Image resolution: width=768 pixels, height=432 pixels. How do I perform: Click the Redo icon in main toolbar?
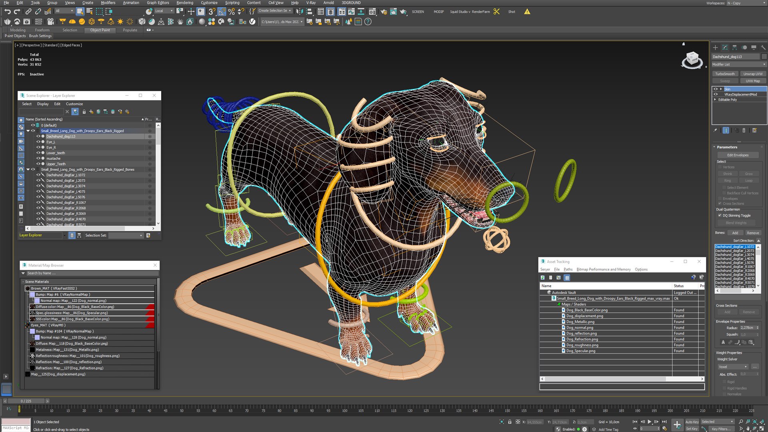(x=17, y=12)
